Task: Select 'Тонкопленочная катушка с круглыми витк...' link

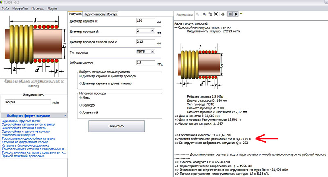Action: [34, 152]
